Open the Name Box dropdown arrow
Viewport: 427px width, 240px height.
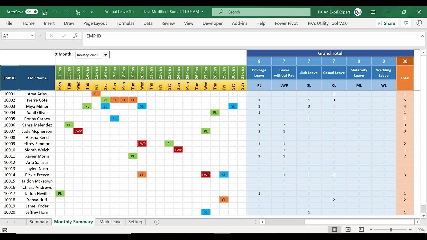[32, 36]
